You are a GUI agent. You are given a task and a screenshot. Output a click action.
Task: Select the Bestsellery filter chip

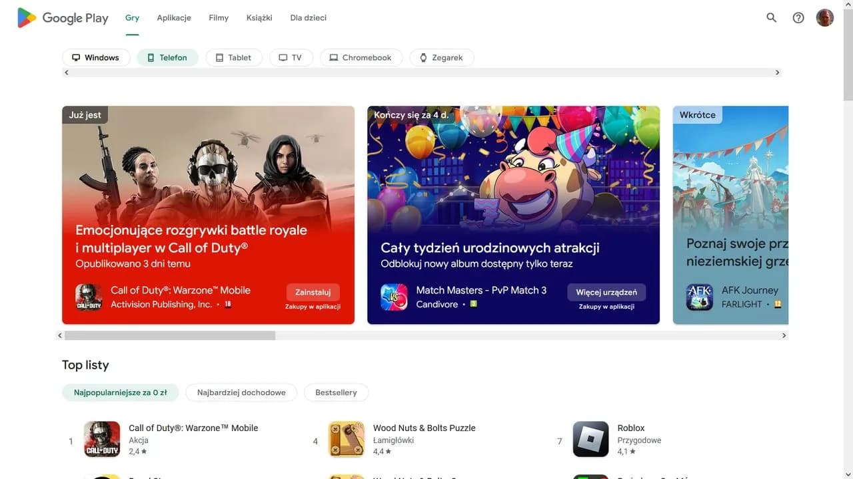point(336,392)
